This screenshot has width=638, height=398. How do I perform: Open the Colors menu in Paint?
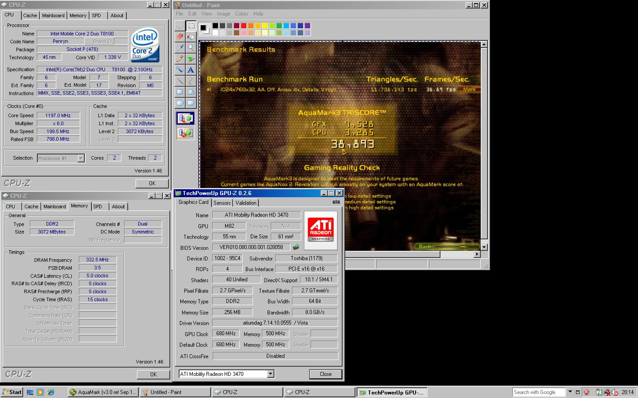[x=241, y=14]
